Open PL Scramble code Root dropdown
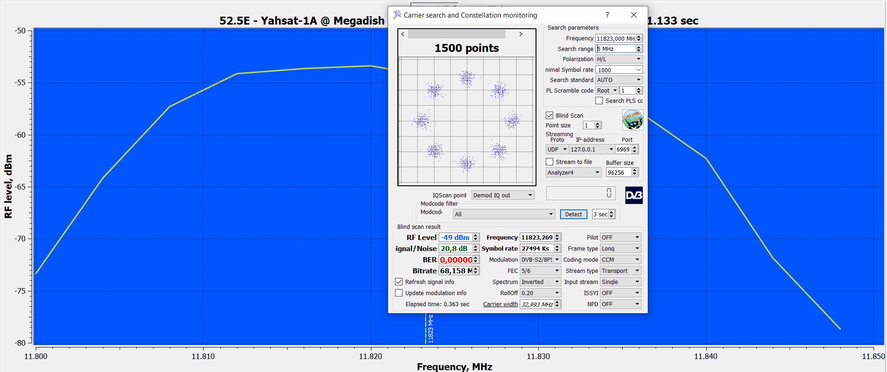The width and height of the screenshot is (887, 372). point(607,91)
